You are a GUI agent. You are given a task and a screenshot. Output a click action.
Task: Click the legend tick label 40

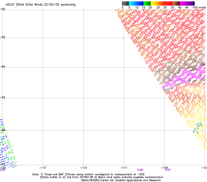coord(180,8)
